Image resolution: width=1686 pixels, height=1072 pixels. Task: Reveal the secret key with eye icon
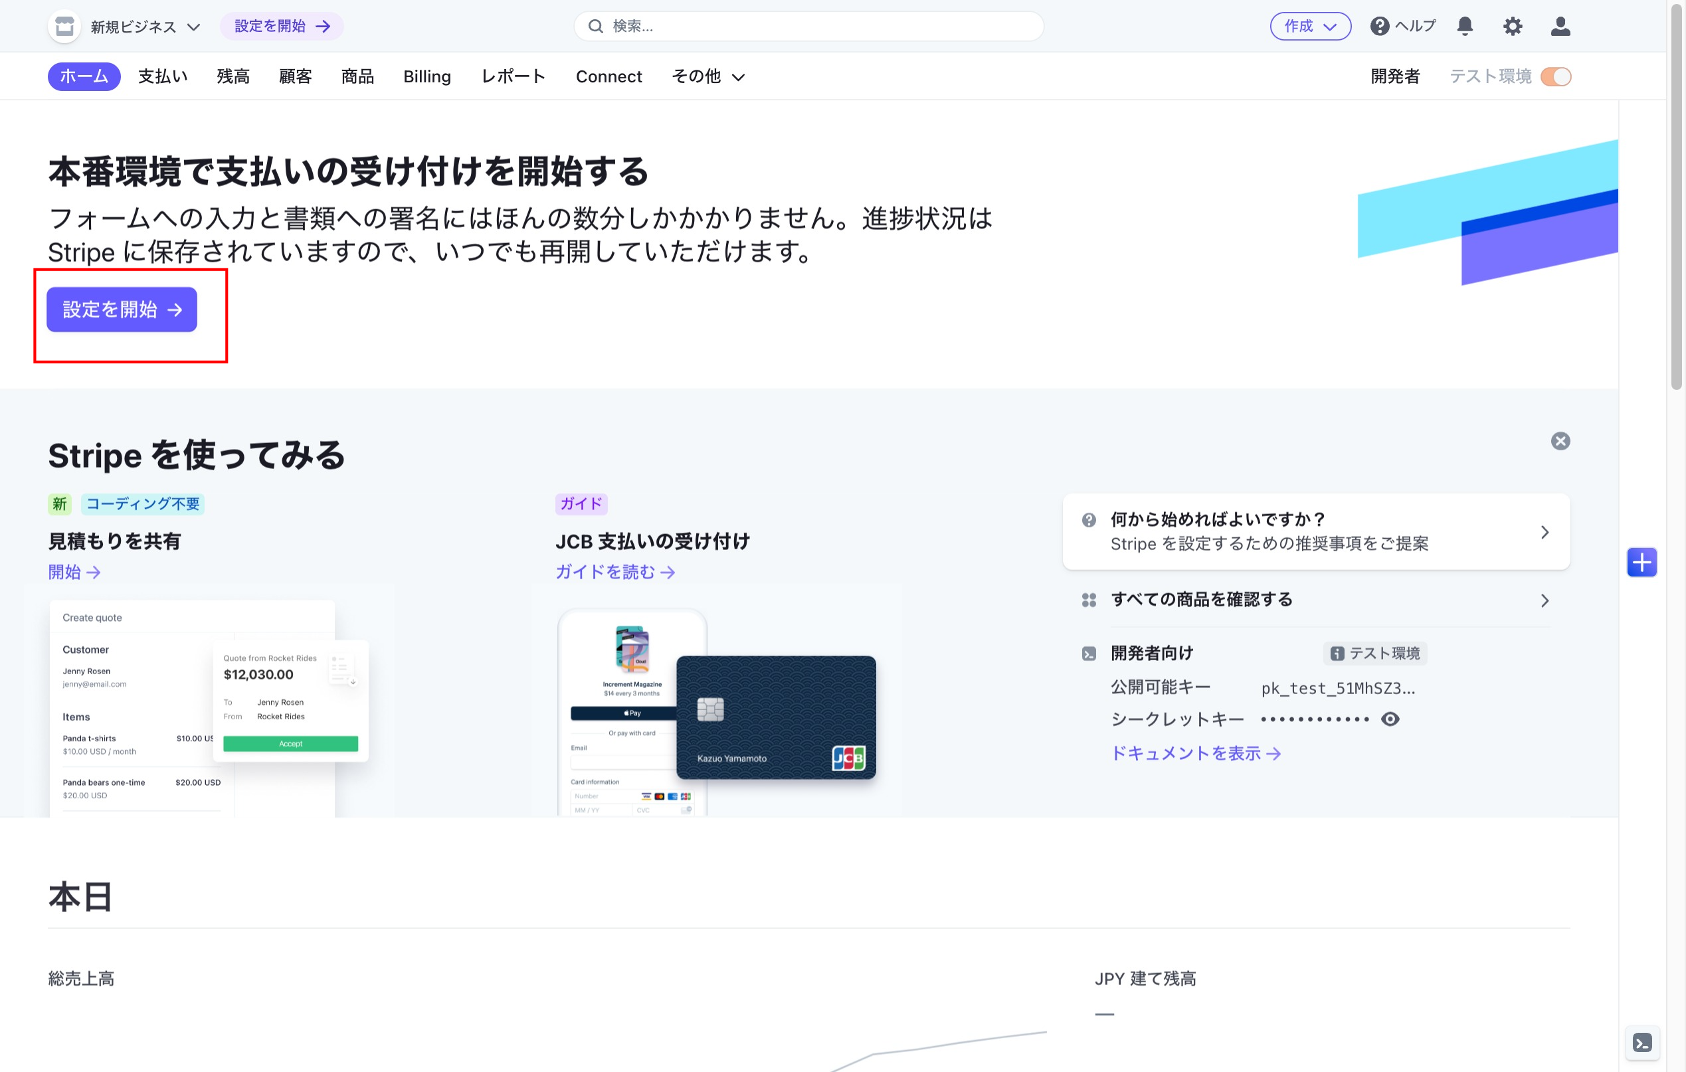tap(1390, 719)
